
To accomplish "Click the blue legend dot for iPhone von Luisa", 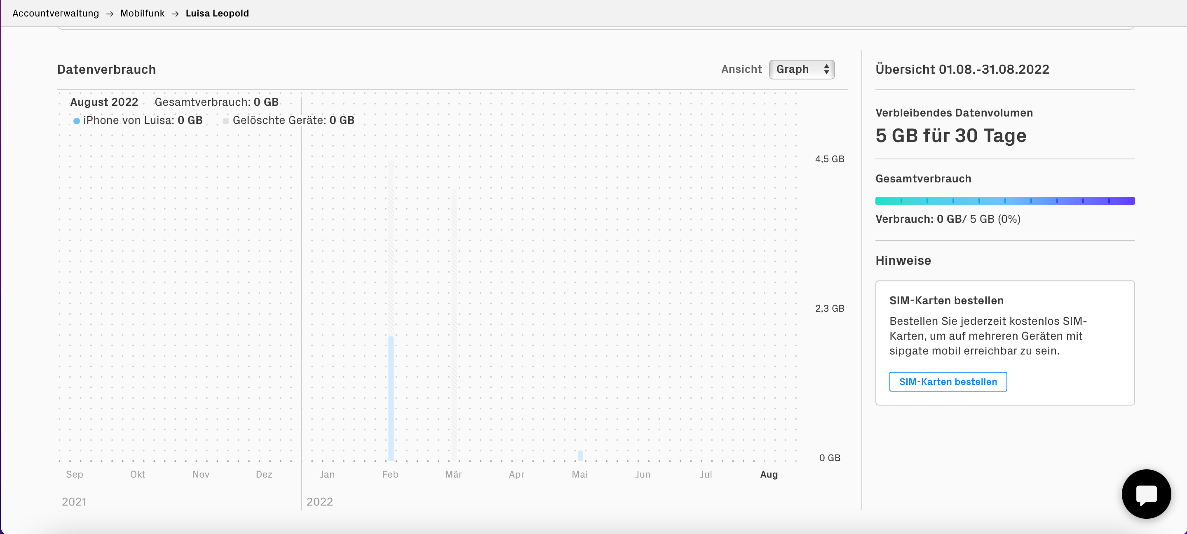I will click(77, 120).
